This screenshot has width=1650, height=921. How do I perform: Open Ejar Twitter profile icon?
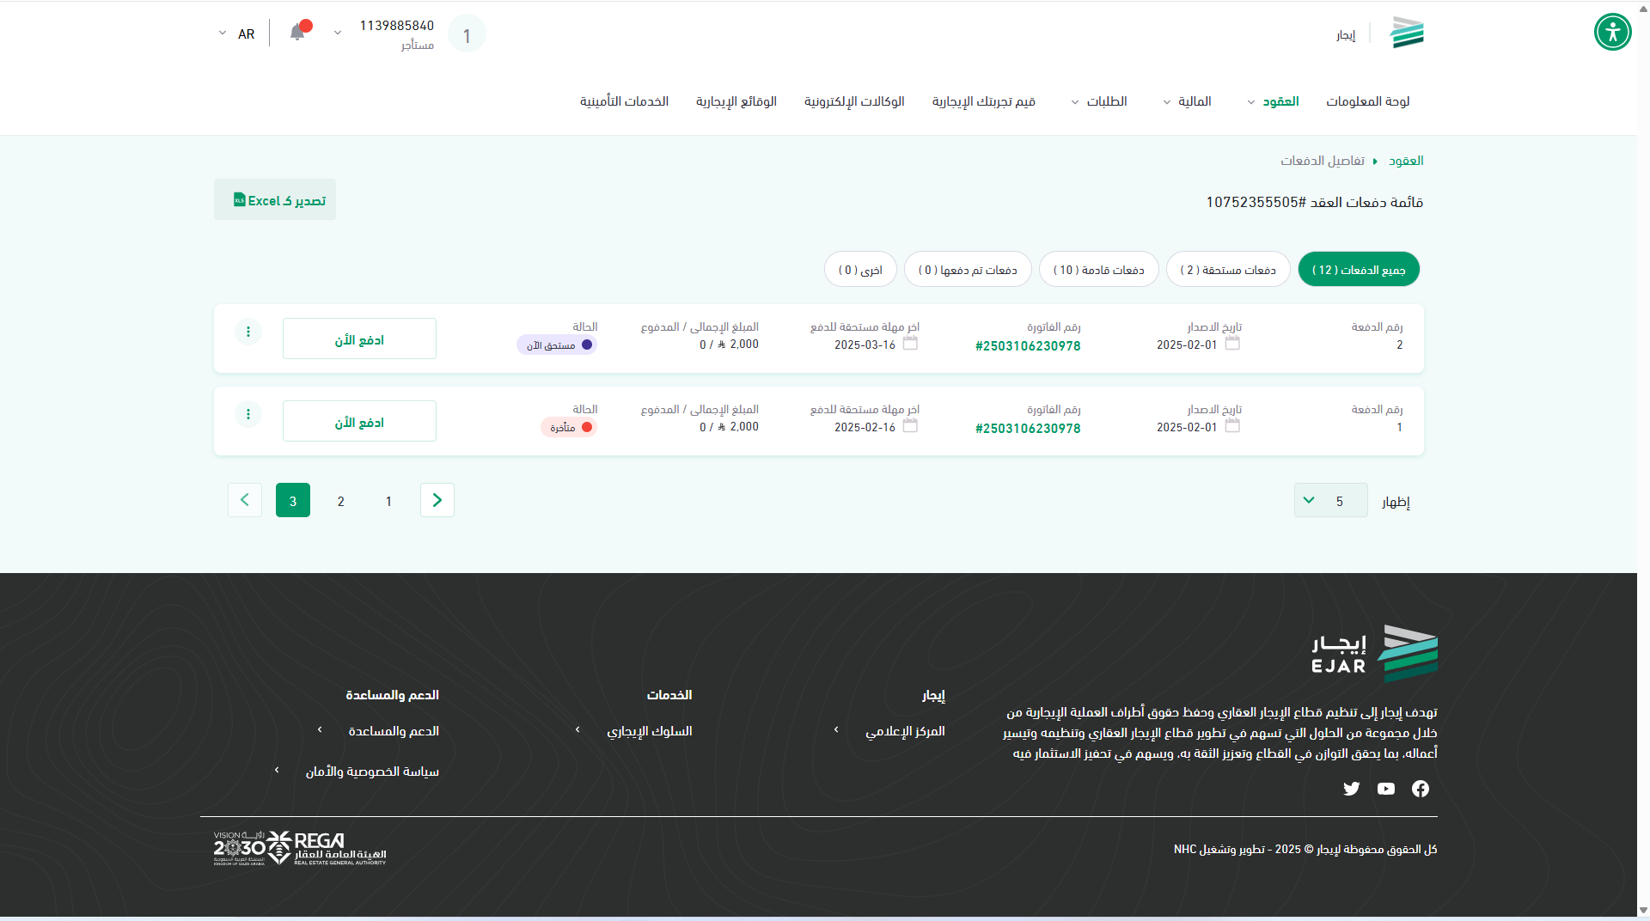[1351, 789]
